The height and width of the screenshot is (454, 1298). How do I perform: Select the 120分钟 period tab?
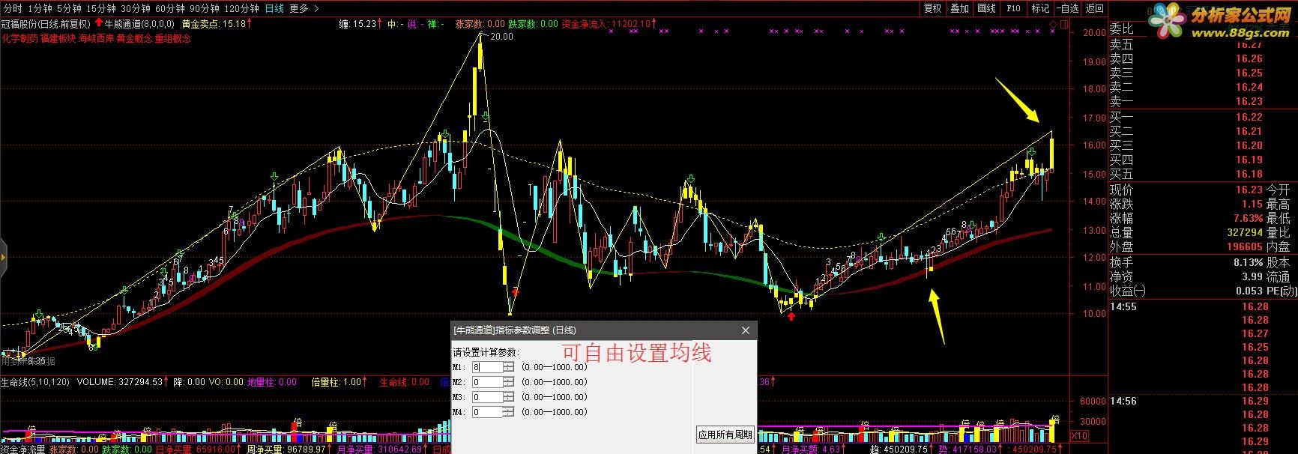241,8
